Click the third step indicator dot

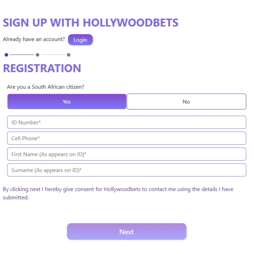(68, 55)
